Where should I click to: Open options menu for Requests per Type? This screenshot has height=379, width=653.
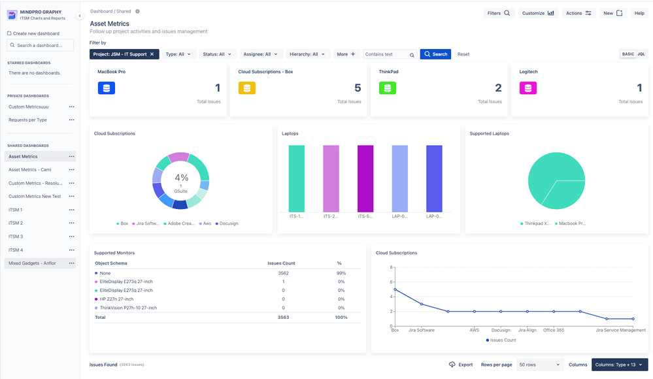tap(72, 120)
